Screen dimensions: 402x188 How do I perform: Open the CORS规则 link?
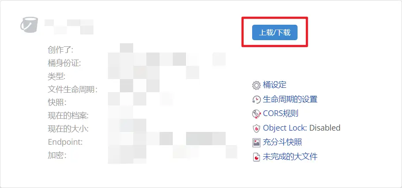[x=280, y=113]
